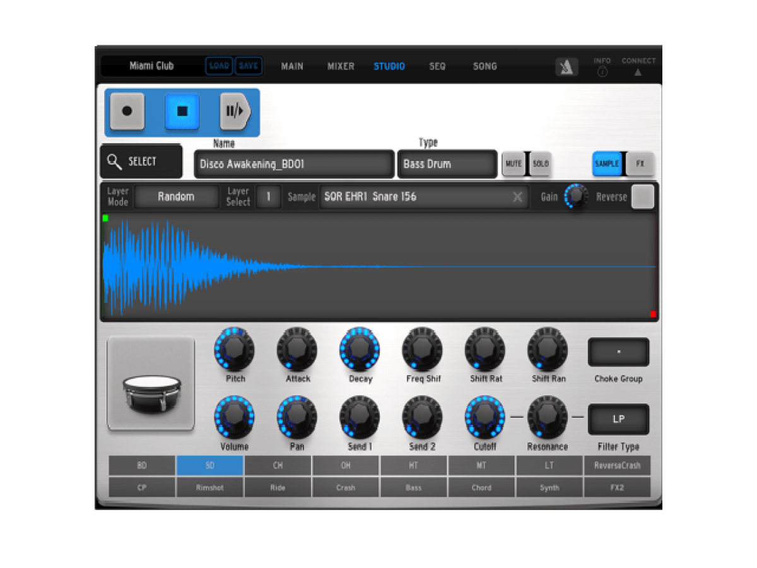Click the LOAD button
The width and height of the screenshot is (757, 568).
point(219,66)
